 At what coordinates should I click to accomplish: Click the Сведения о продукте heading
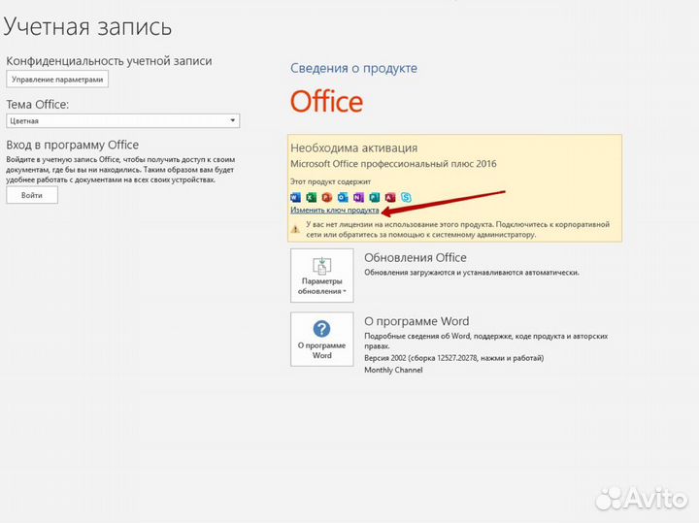[354, 68]
